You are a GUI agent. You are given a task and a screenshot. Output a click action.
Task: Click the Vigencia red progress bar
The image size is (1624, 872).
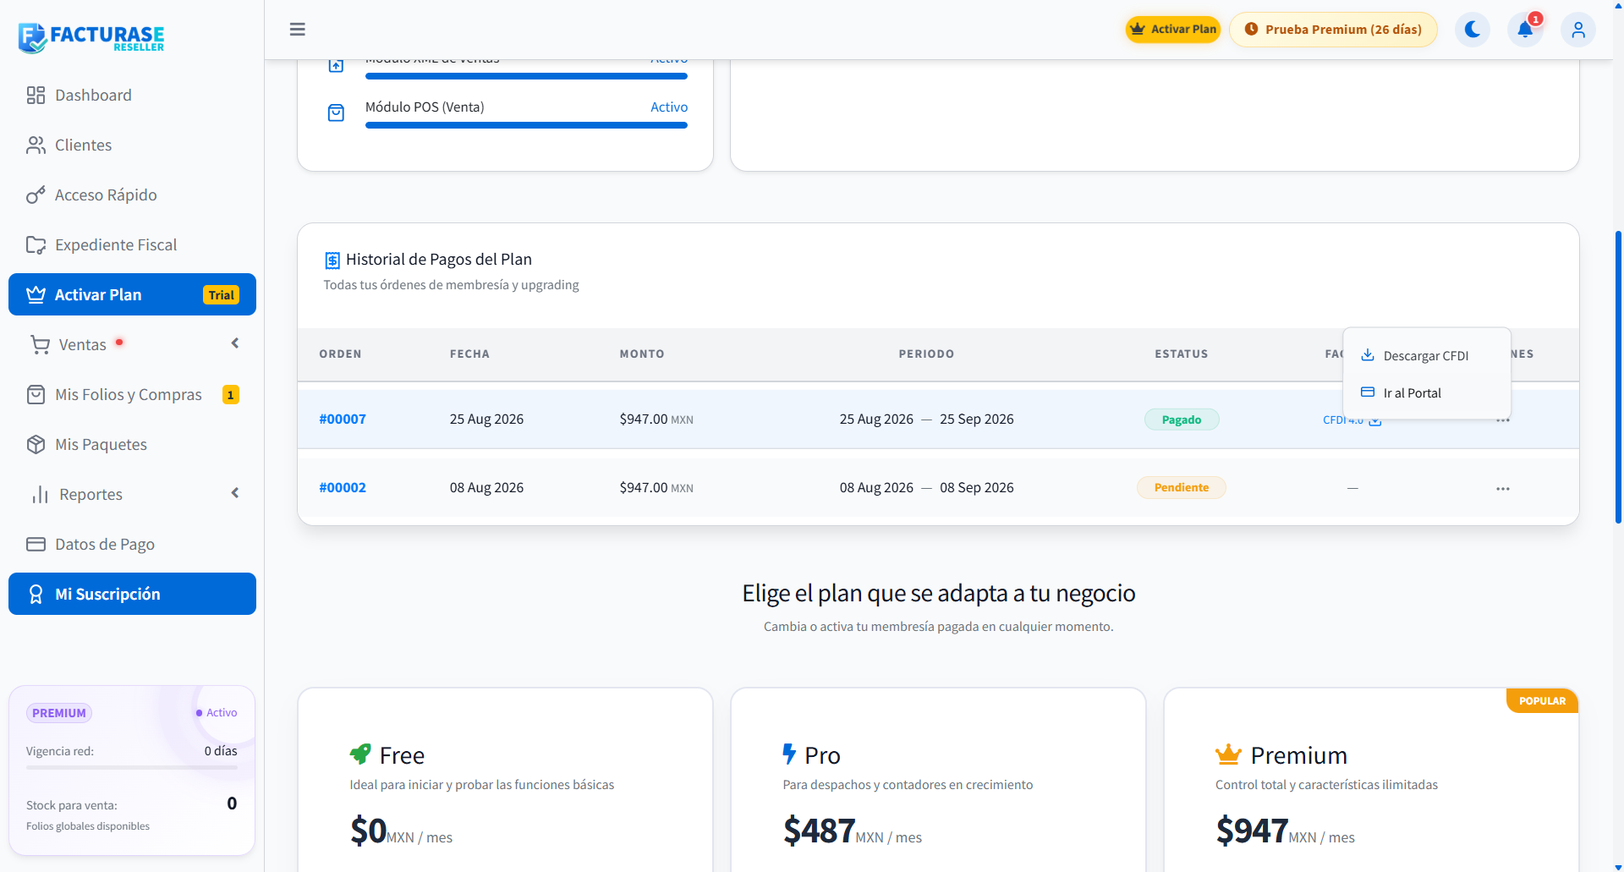pos(132,768)
